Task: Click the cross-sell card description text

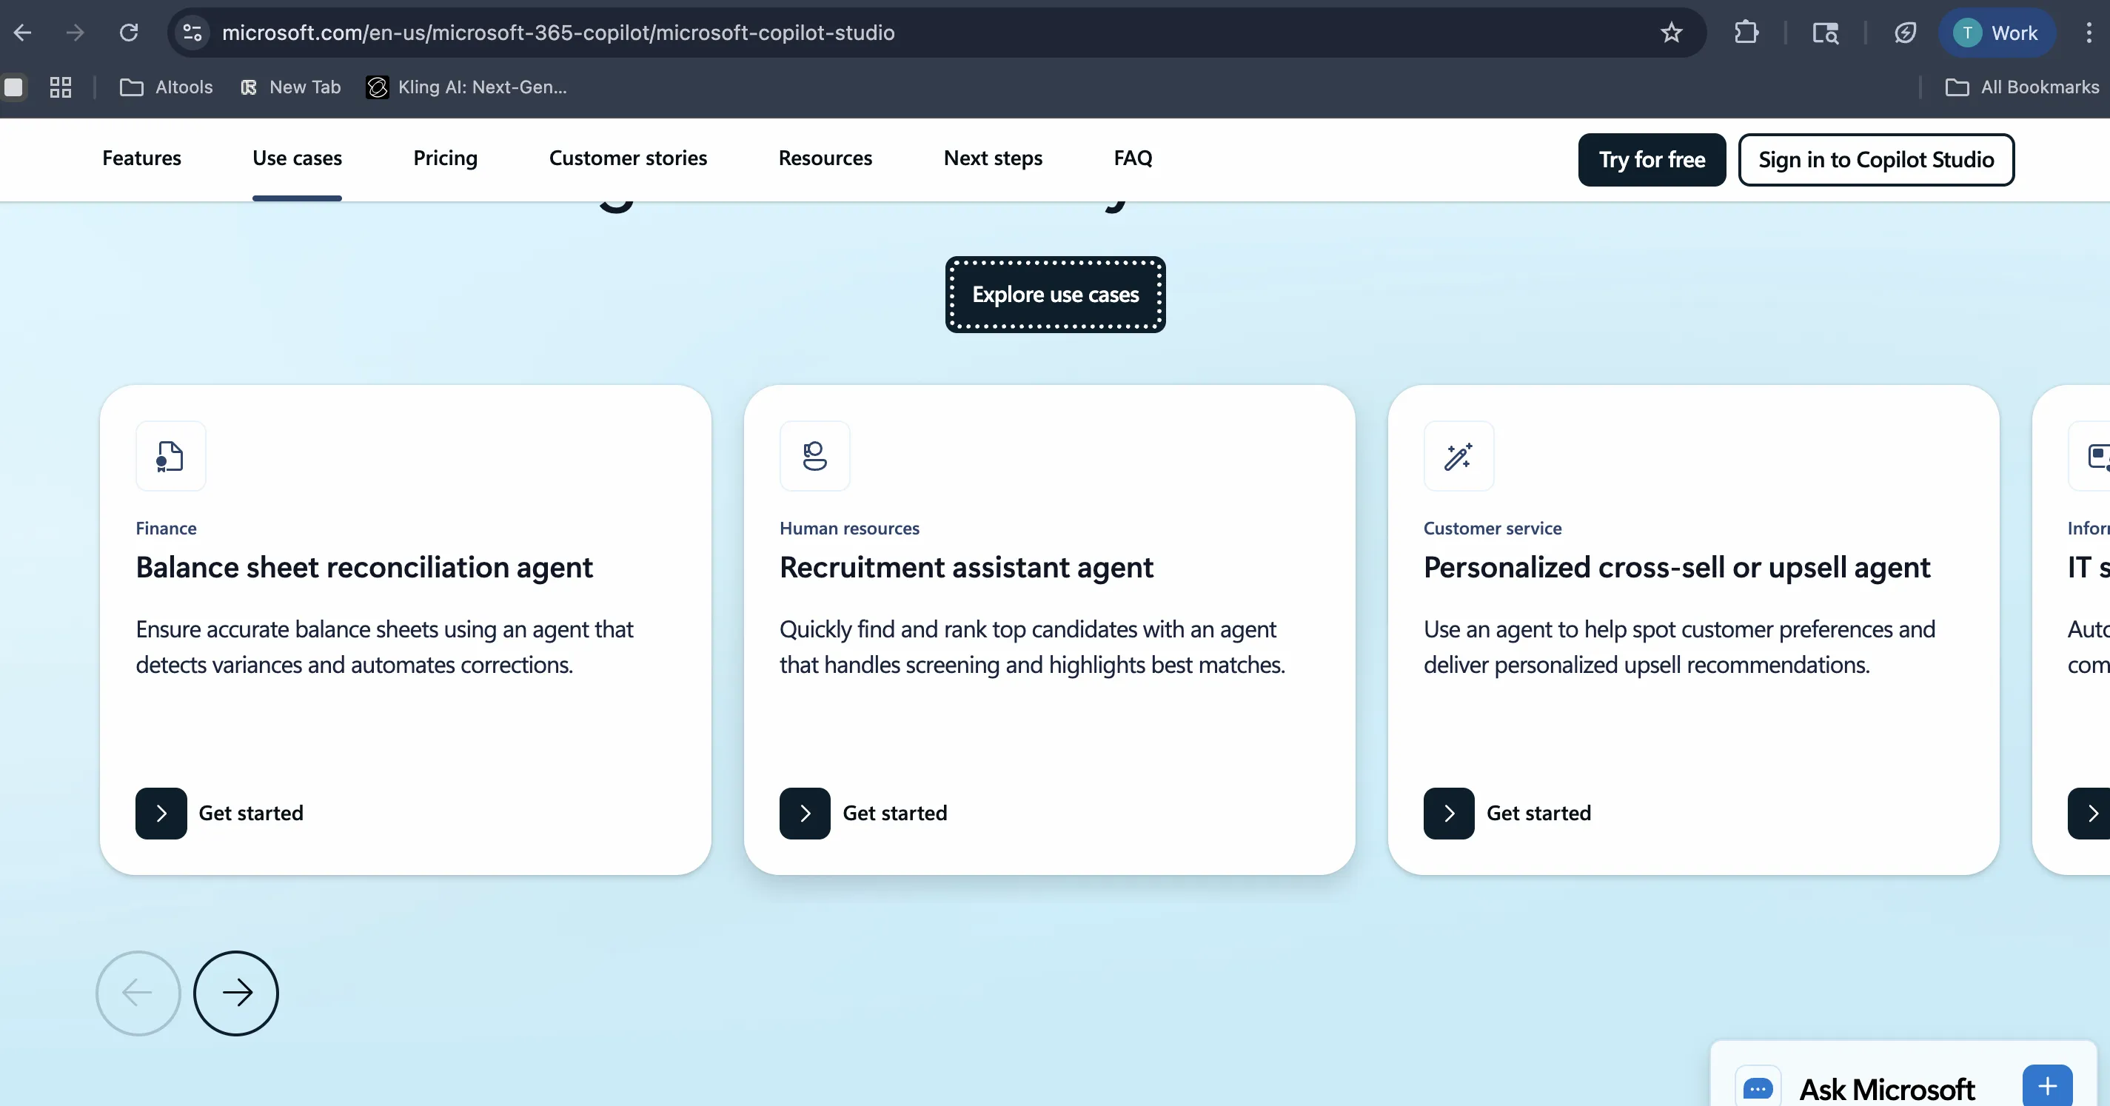Action: (1680, 647)
